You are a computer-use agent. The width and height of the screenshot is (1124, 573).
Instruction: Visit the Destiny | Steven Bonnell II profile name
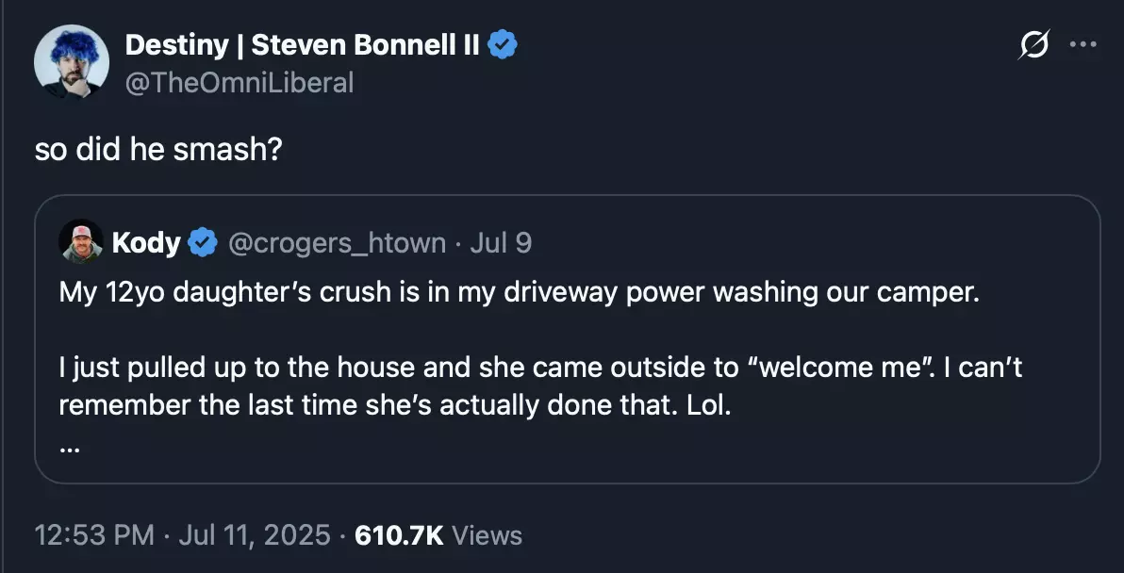[x=303, y=45]
